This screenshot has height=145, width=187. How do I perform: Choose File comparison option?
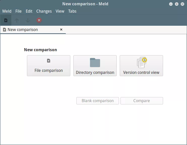pyautogui.click(x=49, y=66)
